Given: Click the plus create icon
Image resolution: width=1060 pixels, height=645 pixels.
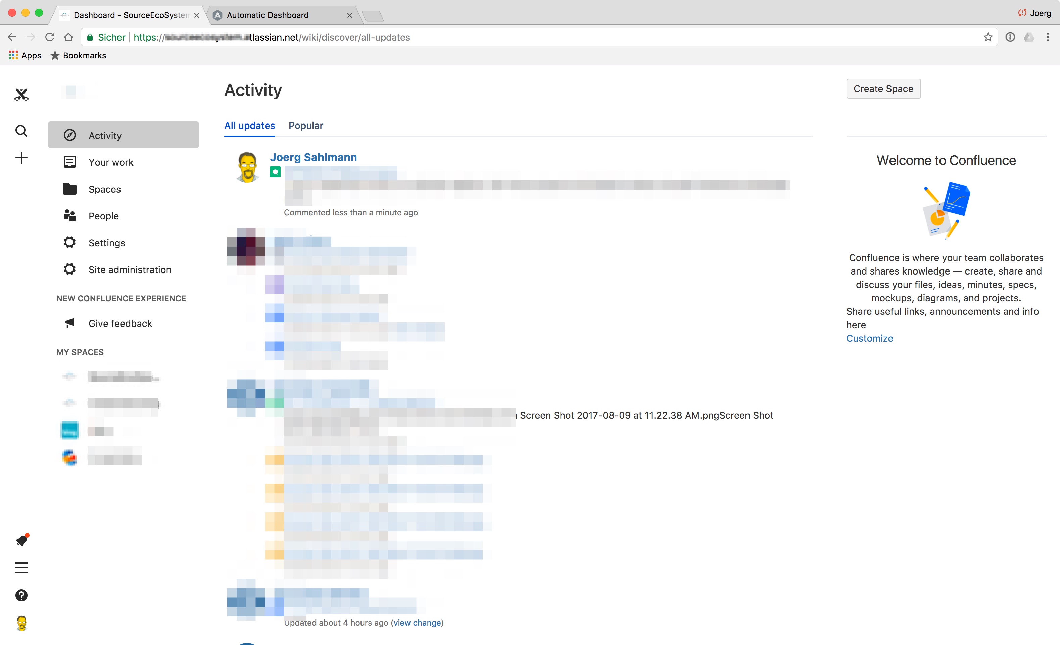Looking at the screenshot, I should pyautogui.click(x=21, y=158).
